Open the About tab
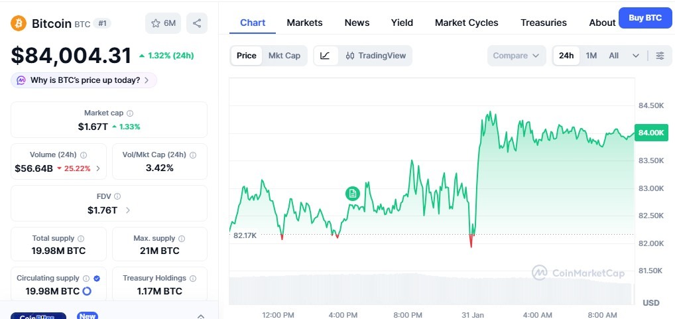 [602, 23]
